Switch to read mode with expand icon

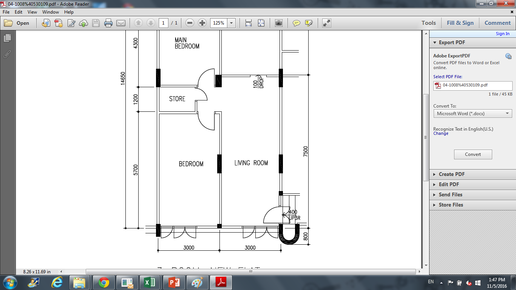[327, 23]
